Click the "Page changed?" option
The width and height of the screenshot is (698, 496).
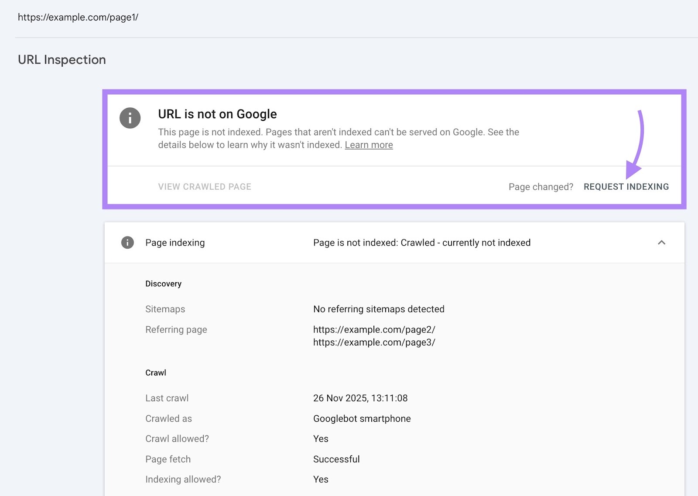point(541,186)
